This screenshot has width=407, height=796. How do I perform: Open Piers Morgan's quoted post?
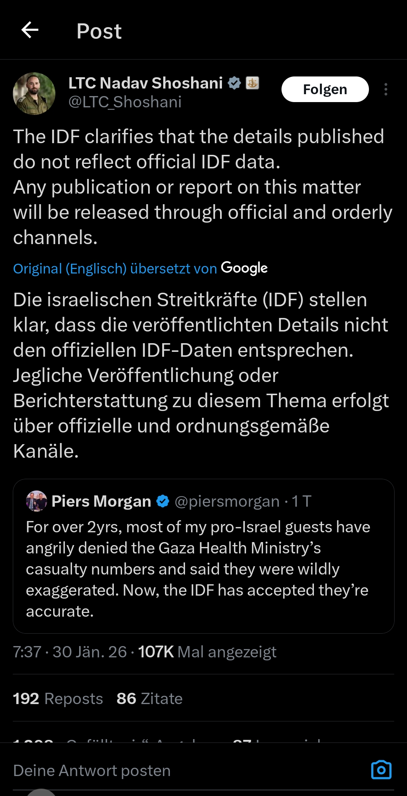(x=203, y=569)
